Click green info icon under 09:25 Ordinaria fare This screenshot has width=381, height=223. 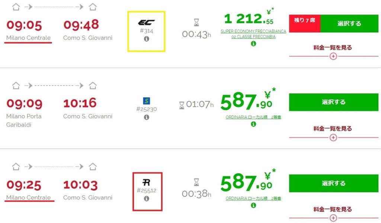tap(253, 205)
